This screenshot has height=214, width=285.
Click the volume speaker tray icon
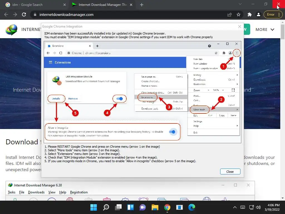point(258,207)
